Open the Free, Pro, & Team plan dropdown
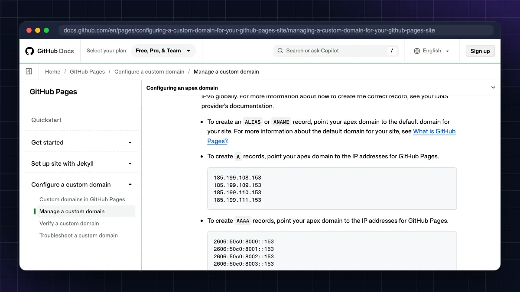The height and width of the screenshot is (292, 520). coord(163,51)
